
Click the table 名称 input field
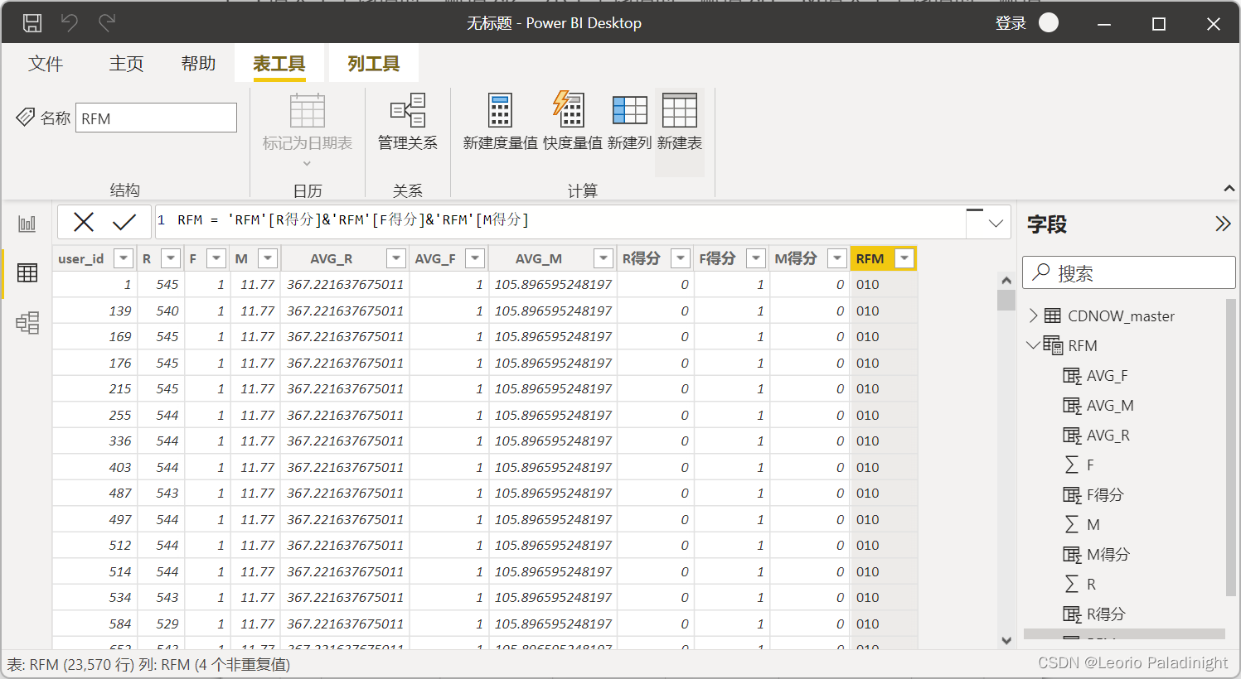(x=156, y=118)
